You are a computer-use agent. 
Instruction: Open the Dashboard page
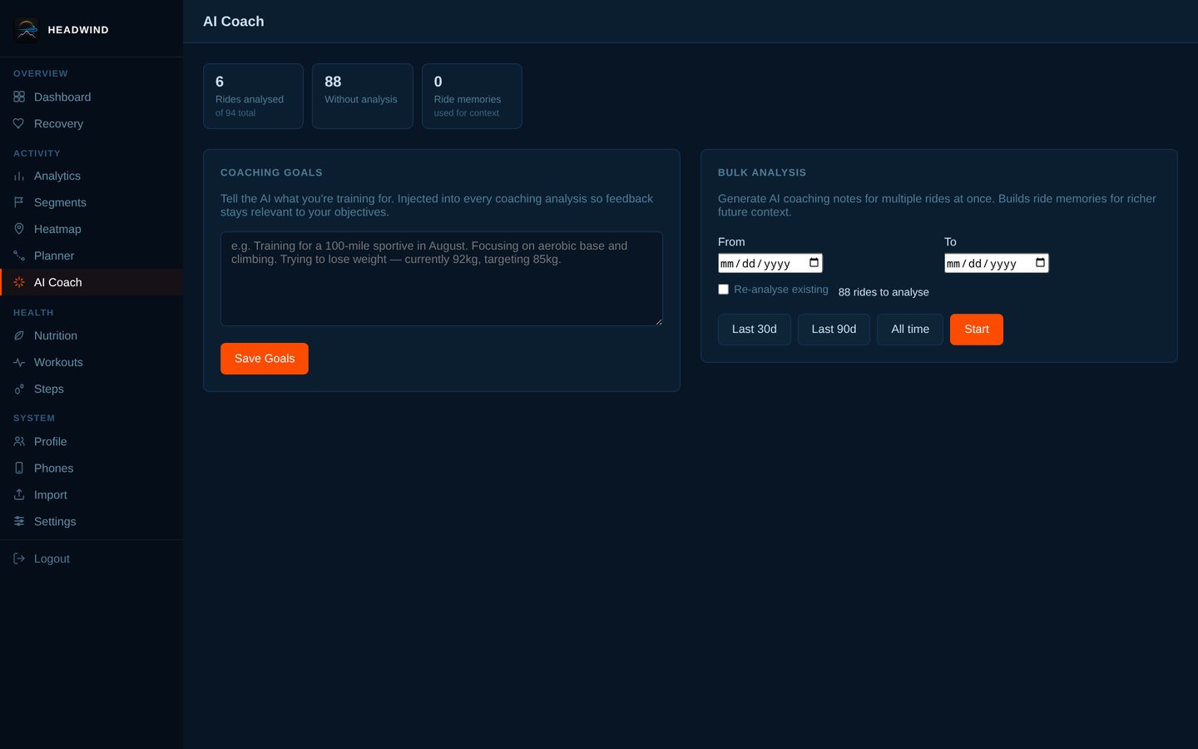(x=92, y=97)
